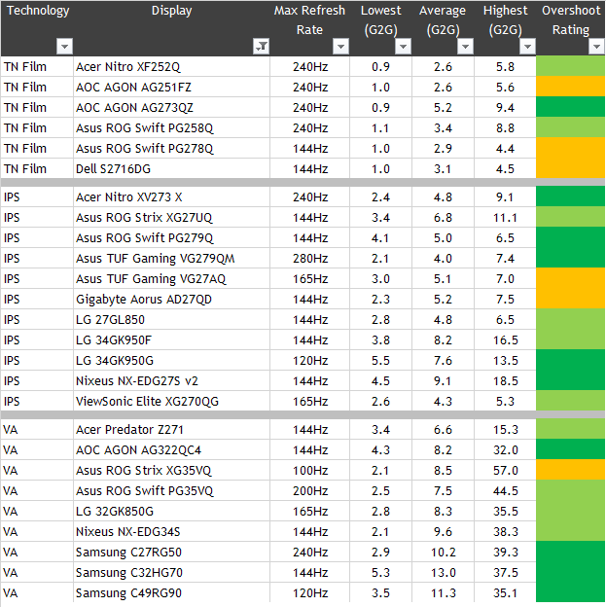Click the Display column header text

point(171,12)
